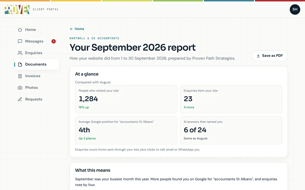Click the Home house icon in sidebar

(20, 30)
